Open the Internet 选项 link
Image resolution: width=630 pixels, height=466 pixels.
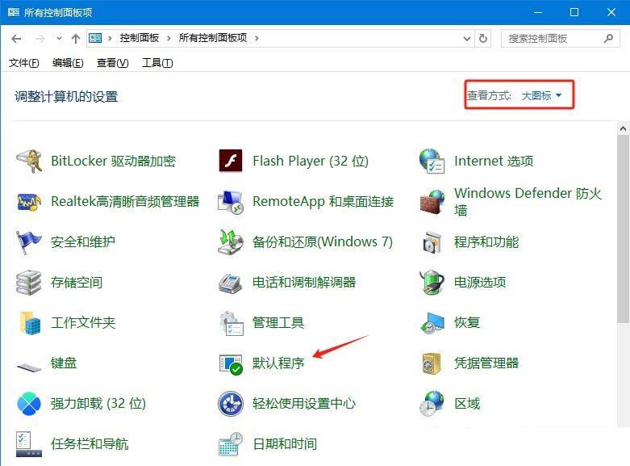click(x=494, y=161)
